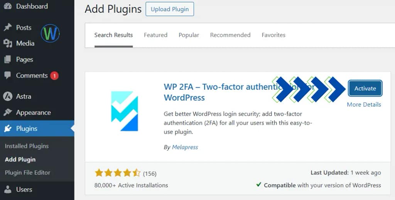The height and width of the screenshot is (200, 395).
Task: Show the Favorites tab
Action: tap(273, 35)
